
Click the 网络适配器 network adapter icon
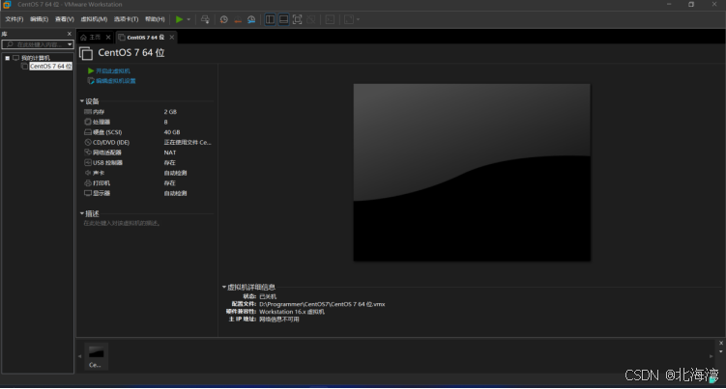88,153
